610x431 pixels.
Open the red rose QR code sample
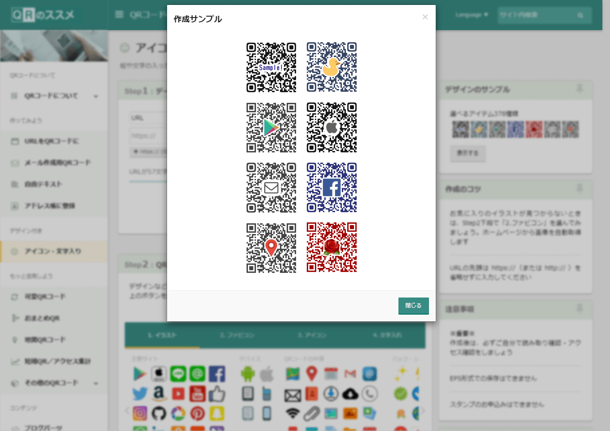[332, 248]
